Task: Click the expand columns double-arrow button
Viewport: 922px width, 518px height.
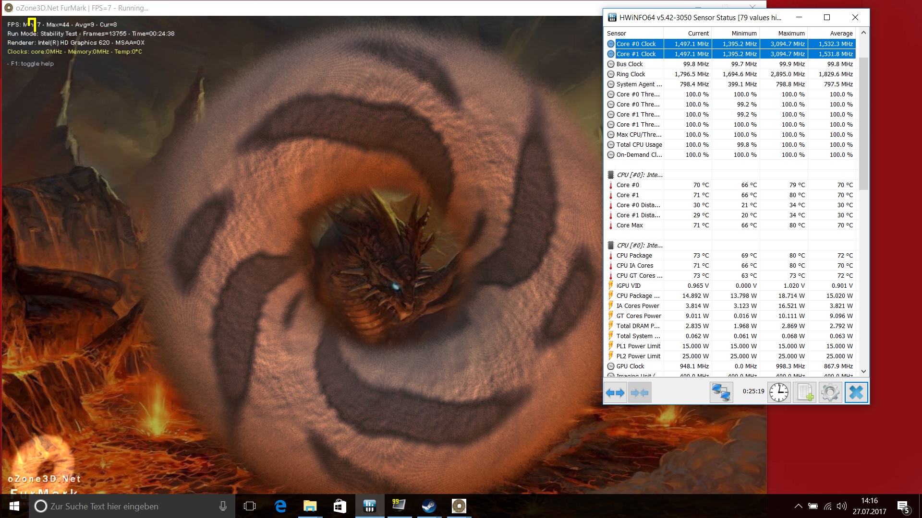Action: coord(615,393)
